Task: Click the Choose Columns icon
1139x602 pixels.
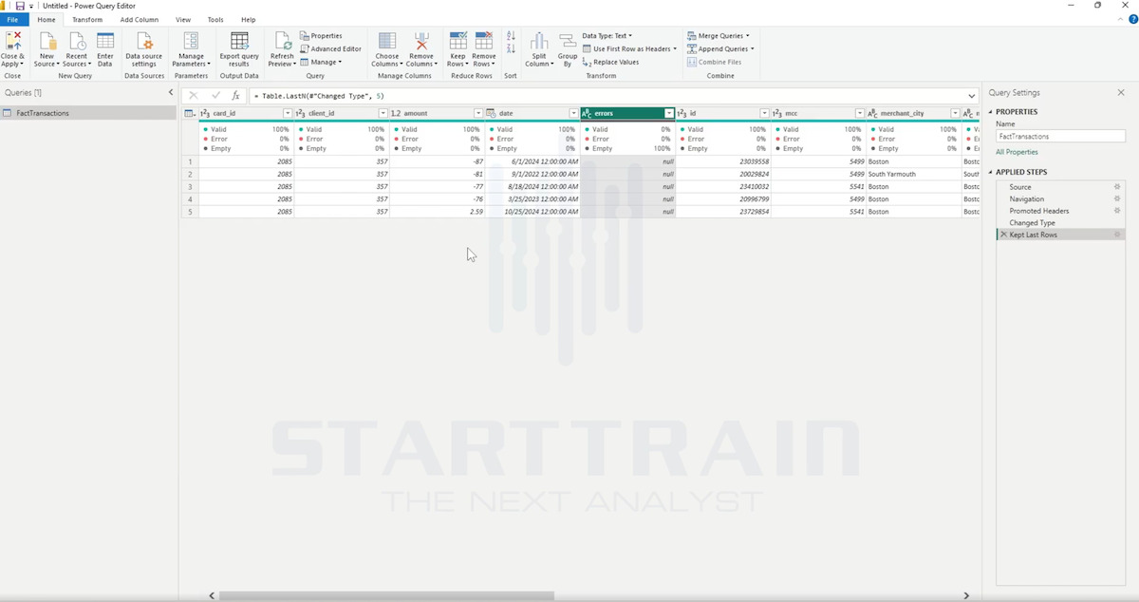Action: pyautogui.click(x=387, y=41)
